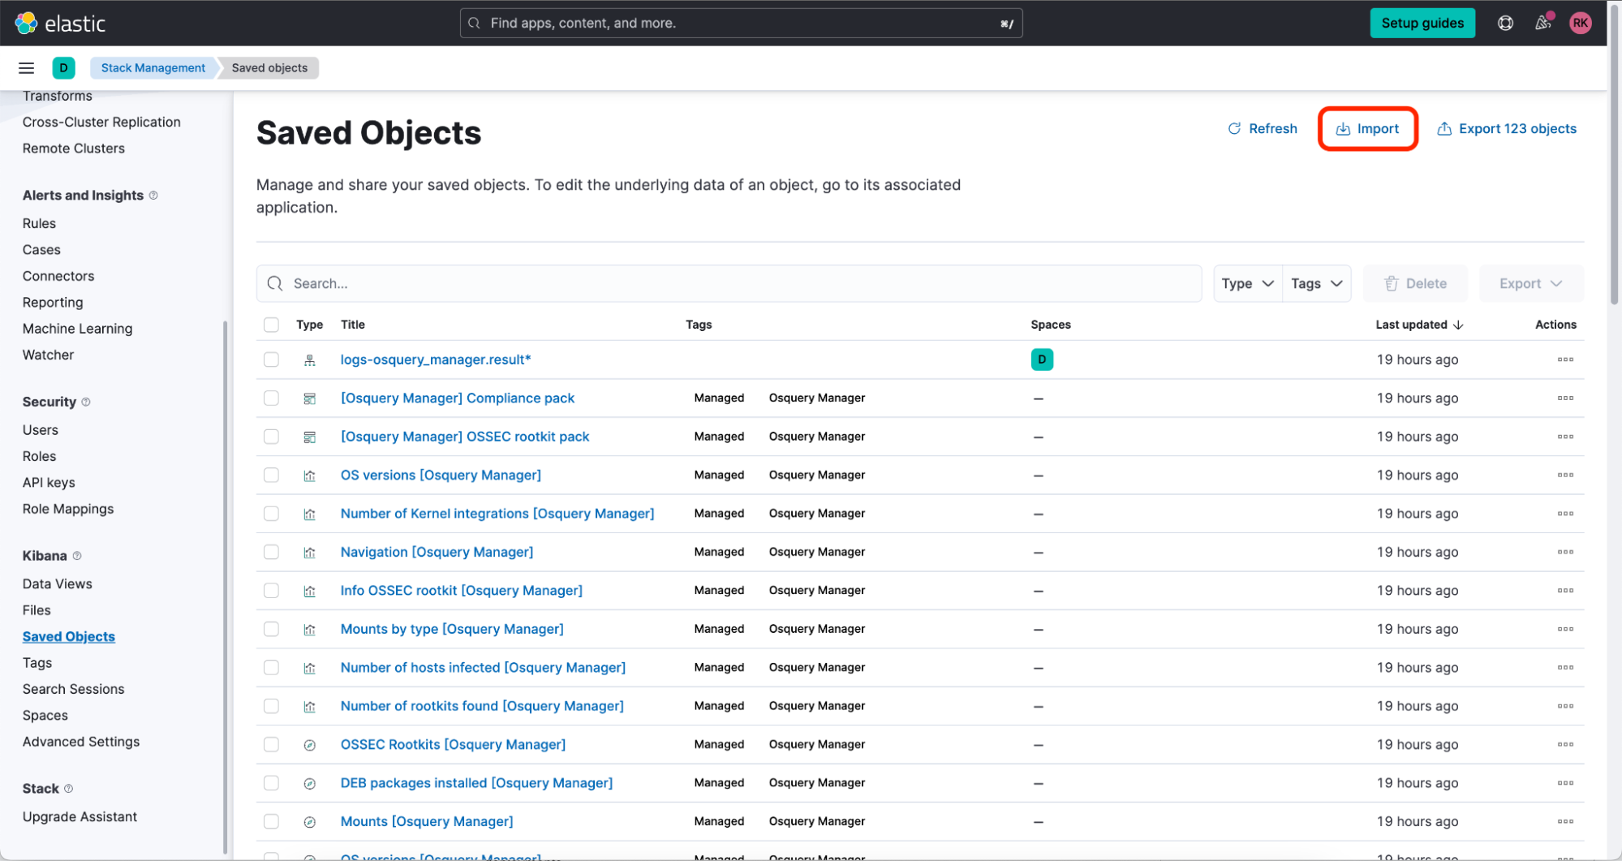Open actions menu for OS versions row
Viewport: 1622px width, 861px height.
tap(1565, 476)
